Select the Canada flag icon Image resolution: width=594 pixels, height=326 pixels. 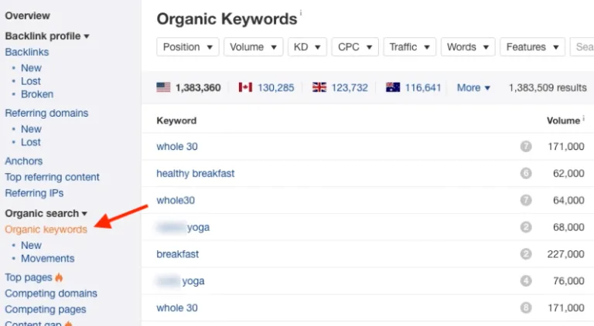point(245,88)
